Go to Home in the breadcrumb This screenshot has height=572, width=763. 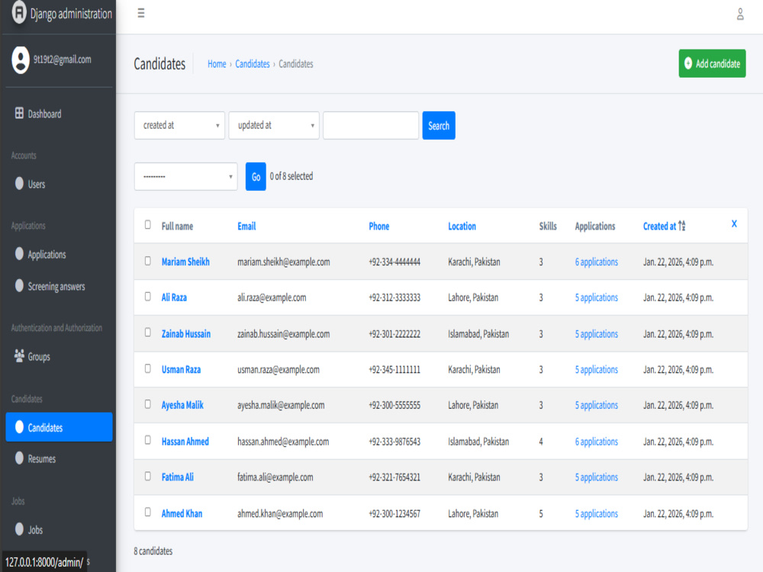[x=217, y=64]
